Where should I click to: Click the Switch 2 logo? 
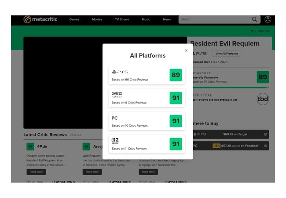[115, 141]
